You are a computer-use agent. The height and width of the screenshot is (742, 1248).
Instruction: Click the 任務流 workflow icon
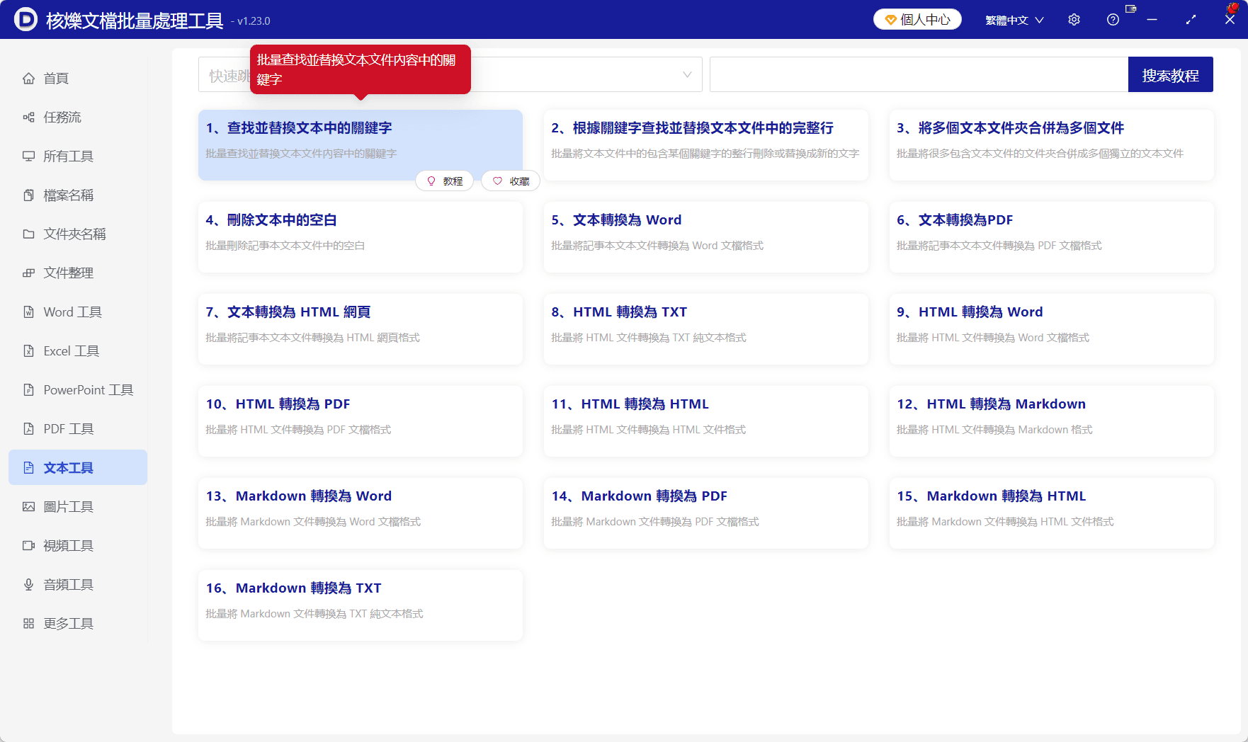[28, 118]
